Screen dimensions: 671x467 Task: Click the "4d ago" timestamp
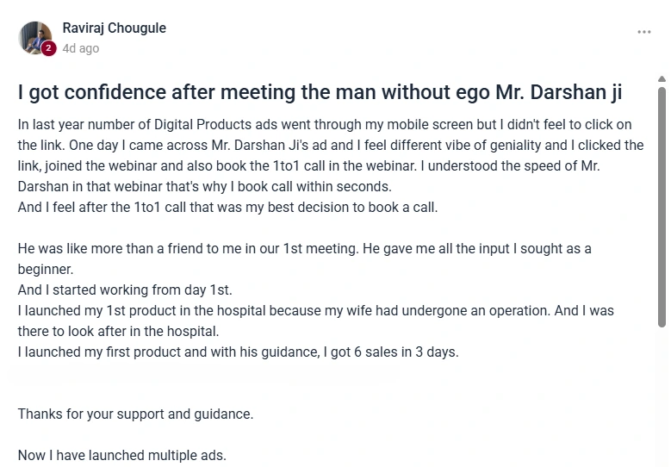coord(81,48)
